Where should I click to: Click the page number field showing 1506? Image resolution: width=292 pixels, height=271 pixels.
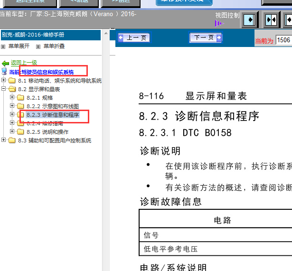click(x=284, y=40)
